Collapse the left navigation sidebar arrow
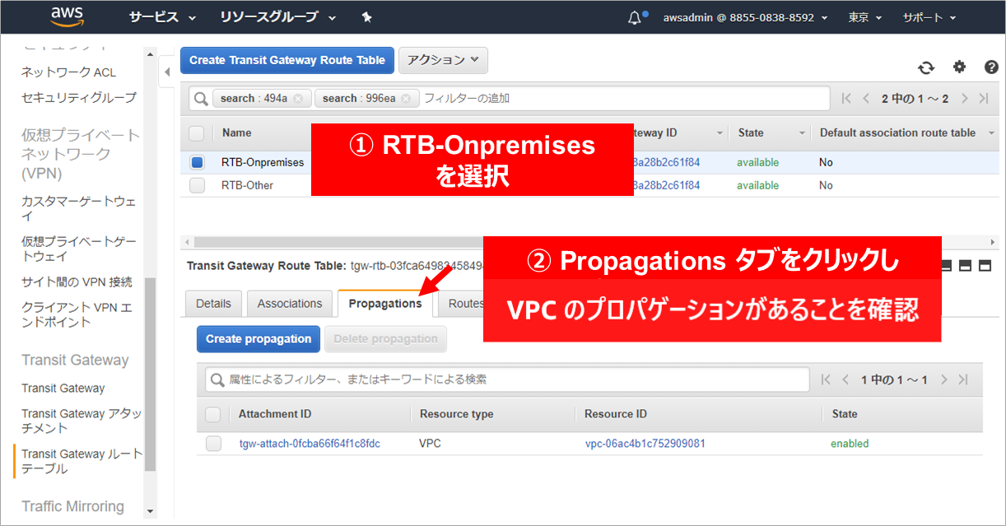 pyautogui.click(x=167, y=72)
